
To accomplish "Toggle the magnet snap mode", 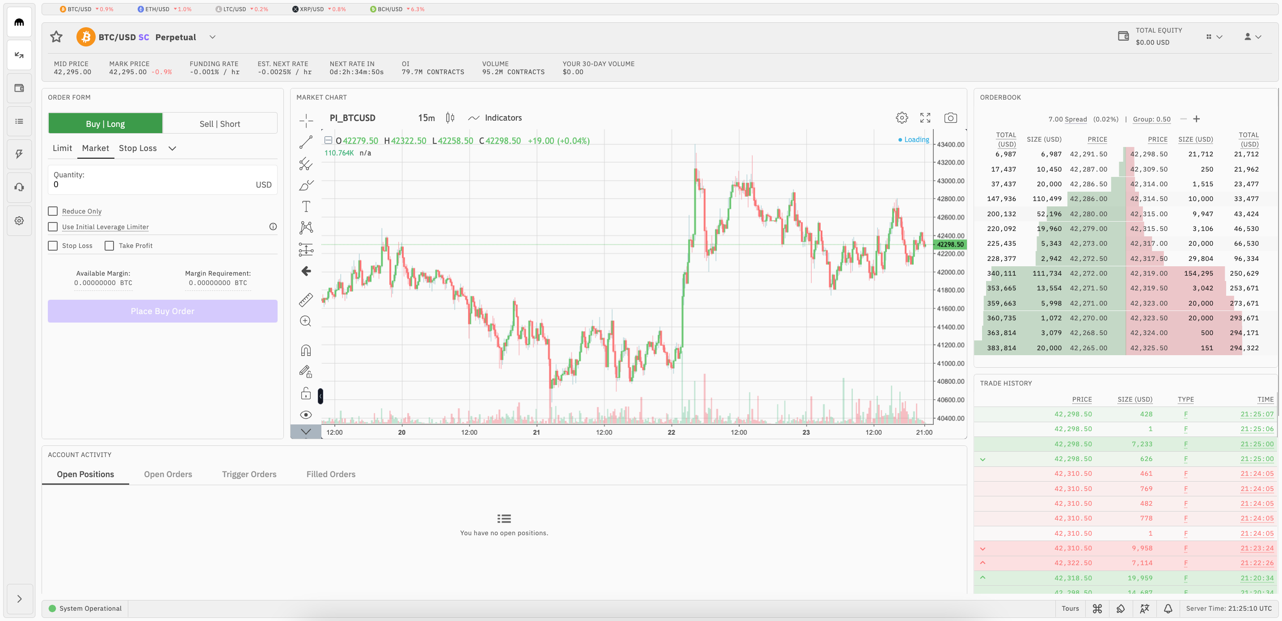I will 306,350.
